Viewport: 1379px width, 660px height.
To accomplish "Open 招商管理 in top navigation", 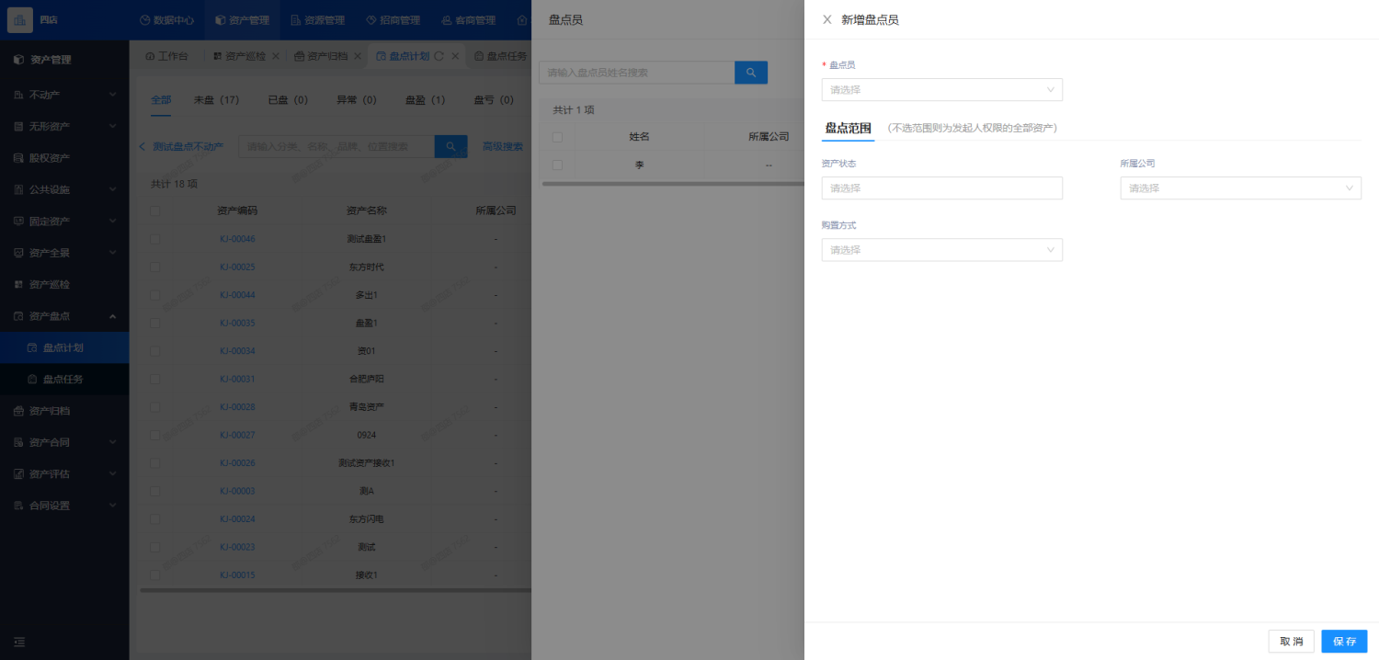I will coord(393,20).
